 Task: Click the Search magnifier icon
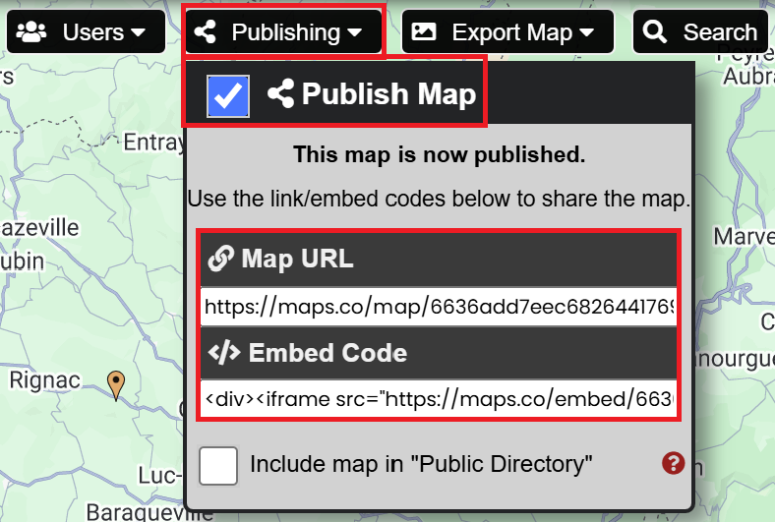coord(654,32)
